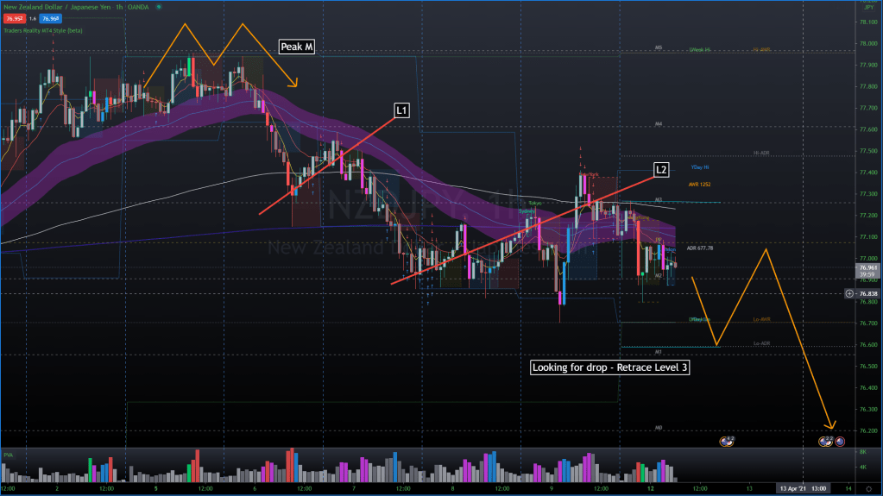This screenshot has width=883, height=496.
Task: Click the current price 76.961 axis label
Action: coord(866,268)
